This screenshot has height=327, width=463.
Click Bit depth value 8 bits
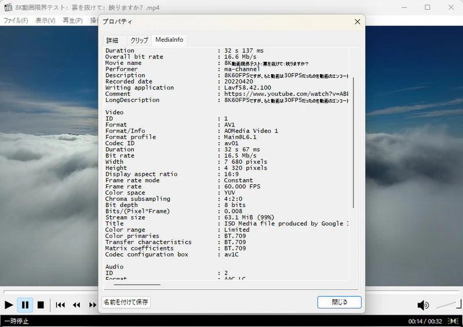235,205
